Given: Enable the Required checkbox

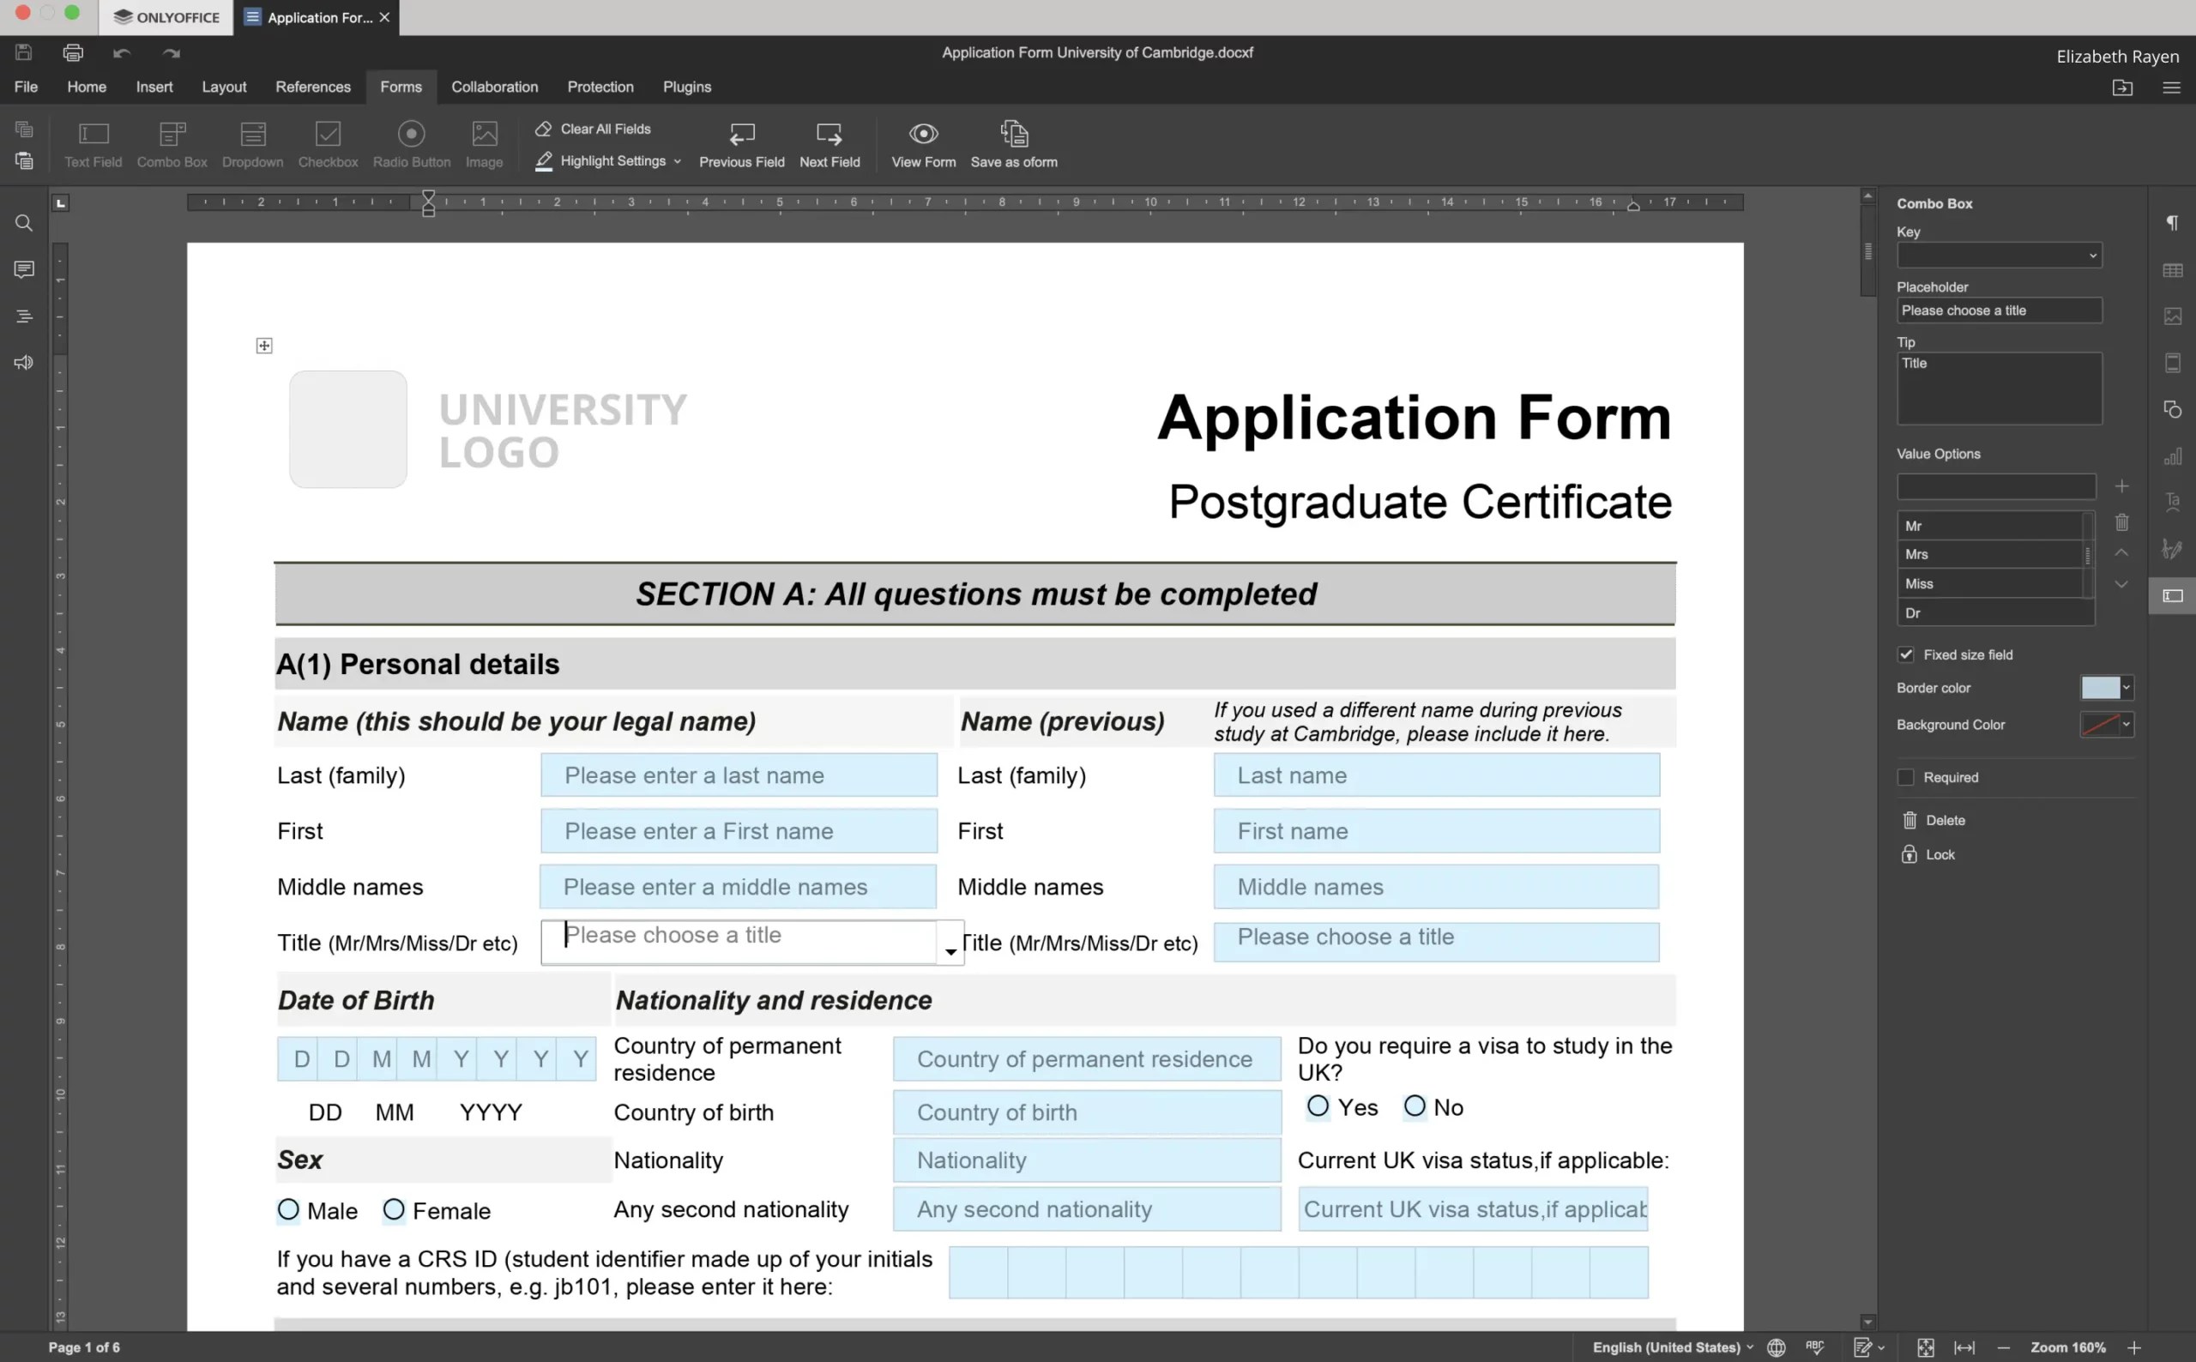Looking at the screenshot, I should coord(1905,777).
